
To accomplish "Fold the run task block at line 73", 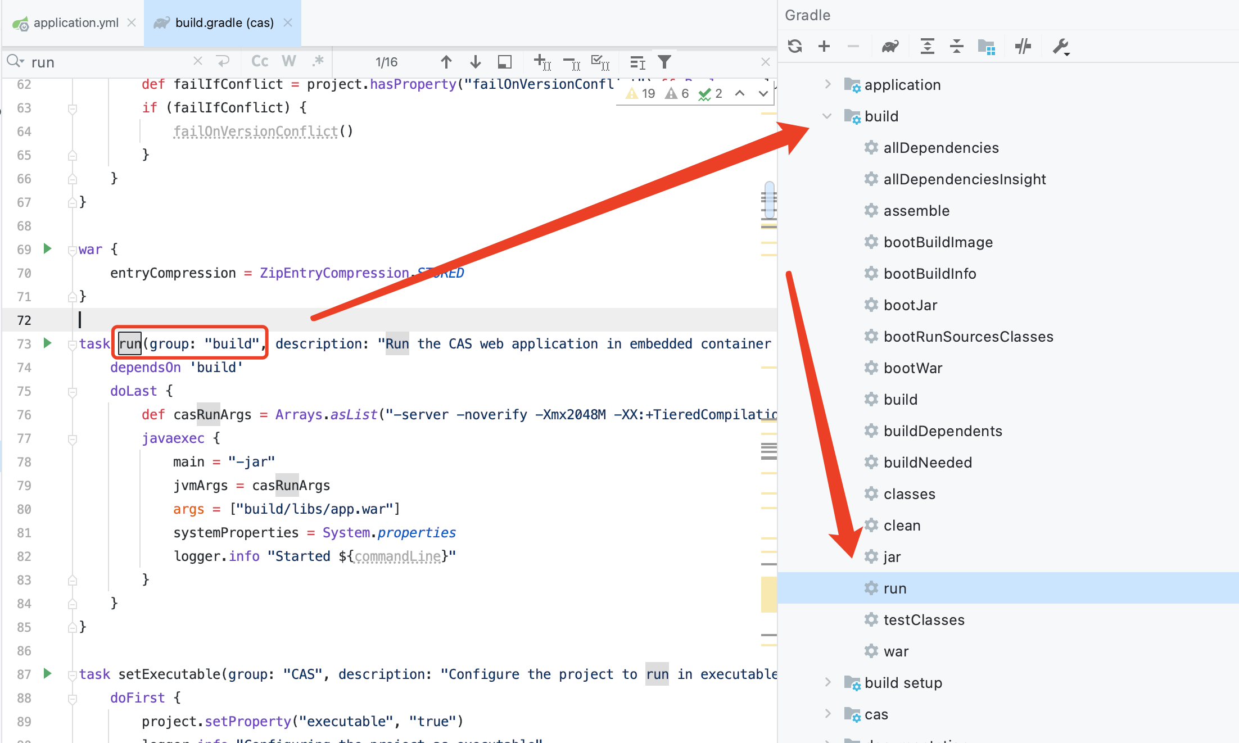I will 72,345.
